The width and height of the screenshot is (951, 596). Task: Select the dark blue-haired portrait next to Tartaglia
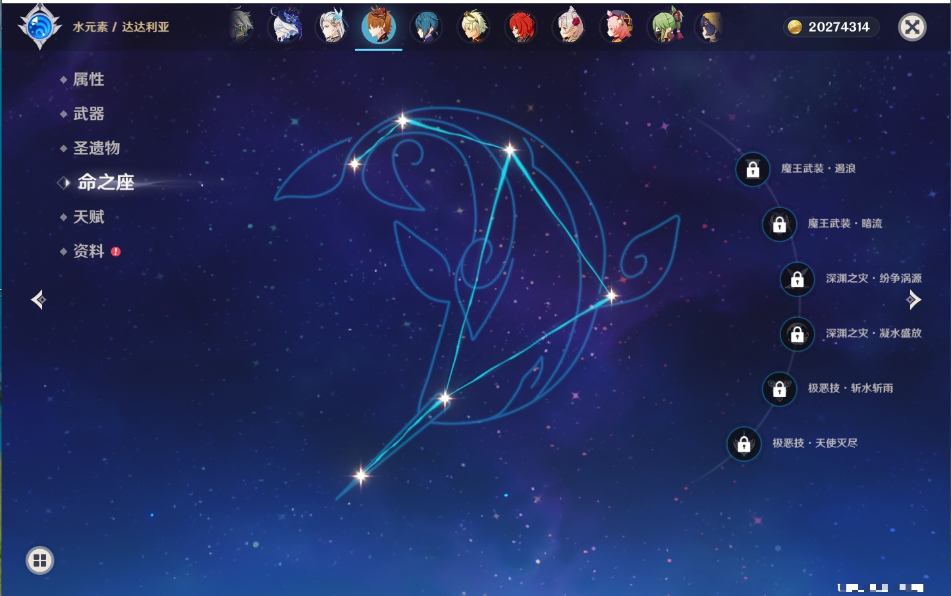point(426,27)
